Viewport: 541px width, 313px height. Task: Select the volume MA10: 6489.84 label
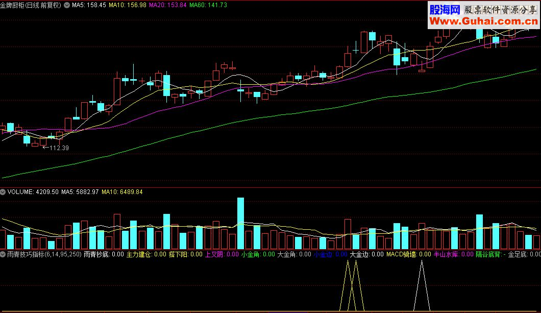point(122,192)
